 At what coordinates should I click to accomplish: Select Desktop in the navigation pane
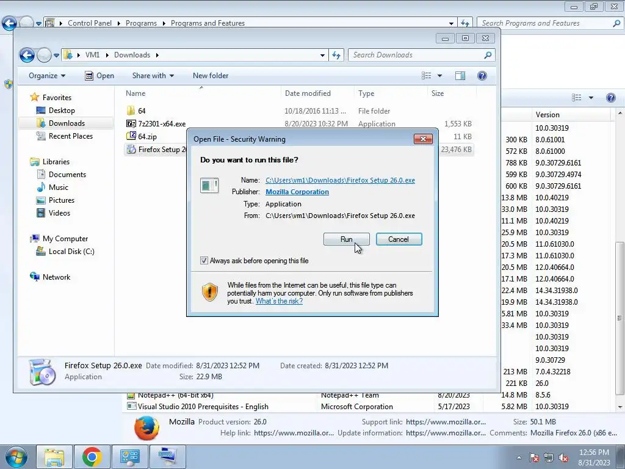tap(62, 111)
